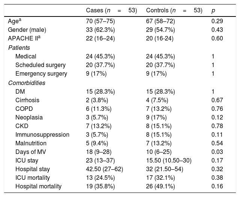The width and height of the screenshot is (240, 197).
Task: Select the Cirrhosis row label
Action: point(27,100)
